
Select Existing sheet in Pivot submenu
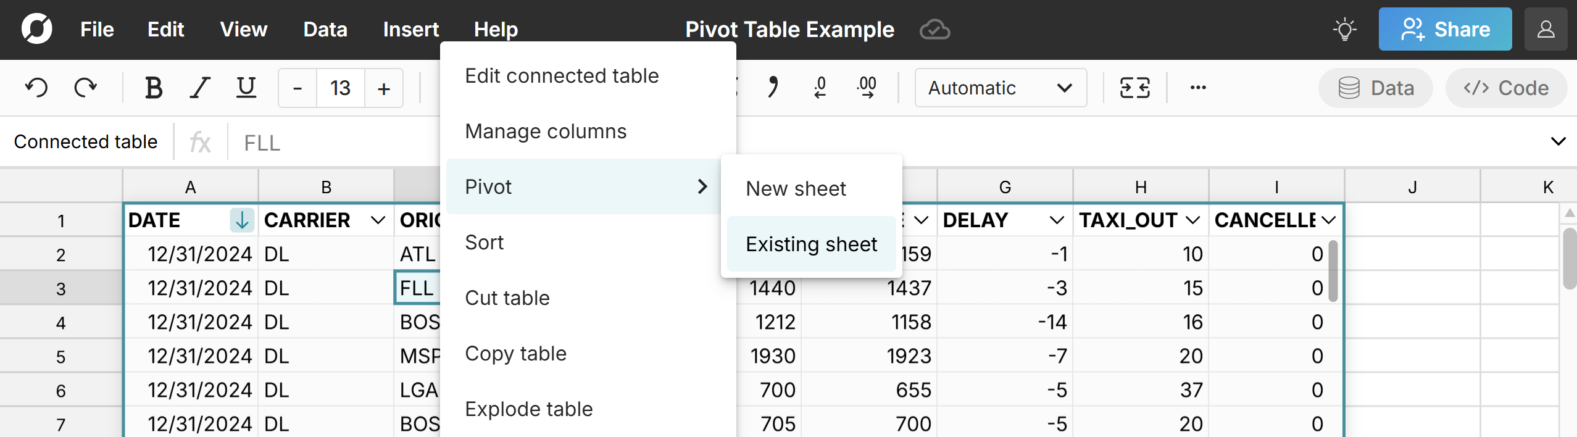[x=811, y=244]
